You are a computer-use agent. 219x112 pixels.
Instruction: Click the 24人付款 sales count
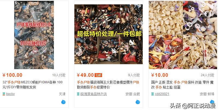coord(208,75)
